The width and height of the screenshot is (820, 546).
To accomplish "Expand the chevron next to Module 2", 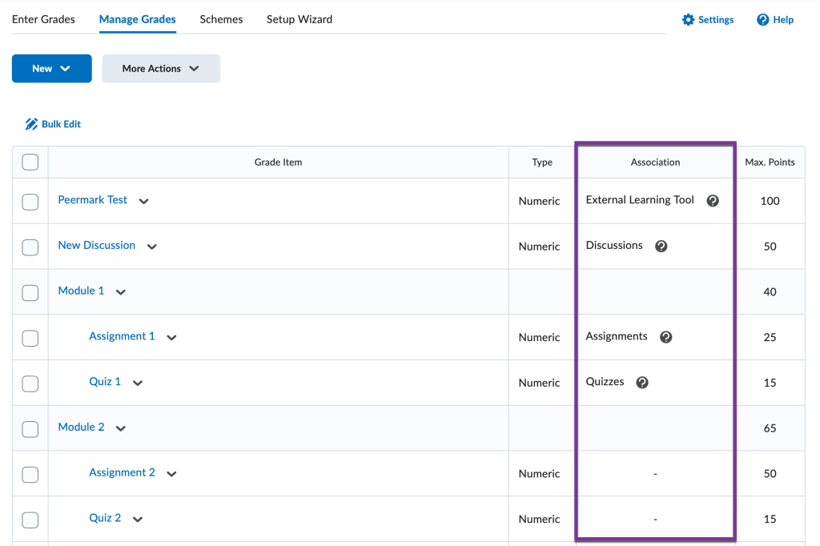I will [121, 428].
